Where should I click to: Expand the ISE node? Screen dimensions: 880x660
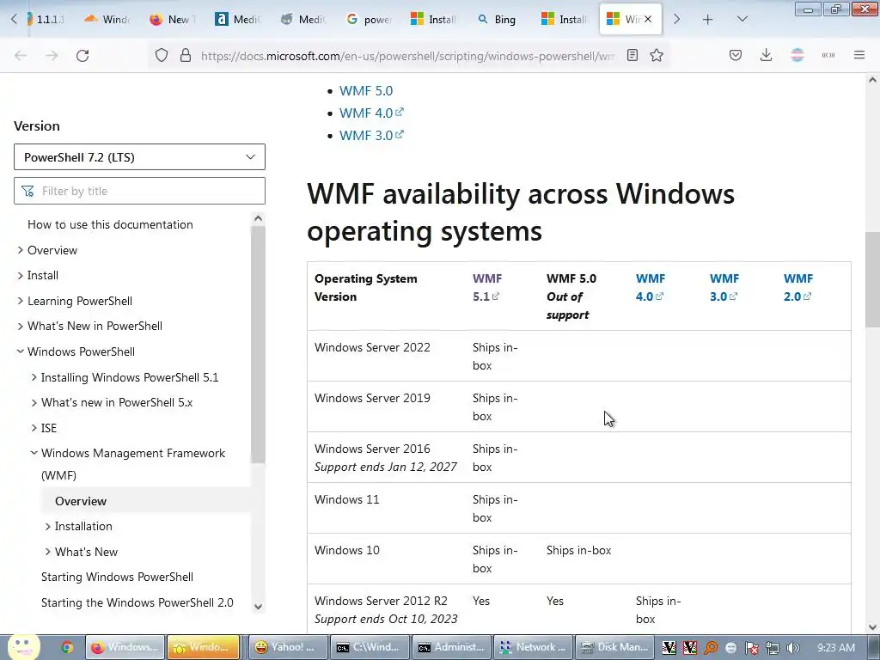tap(34, 428)
